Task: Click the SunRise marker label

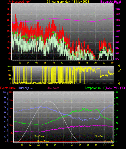Action: [39, 136]
